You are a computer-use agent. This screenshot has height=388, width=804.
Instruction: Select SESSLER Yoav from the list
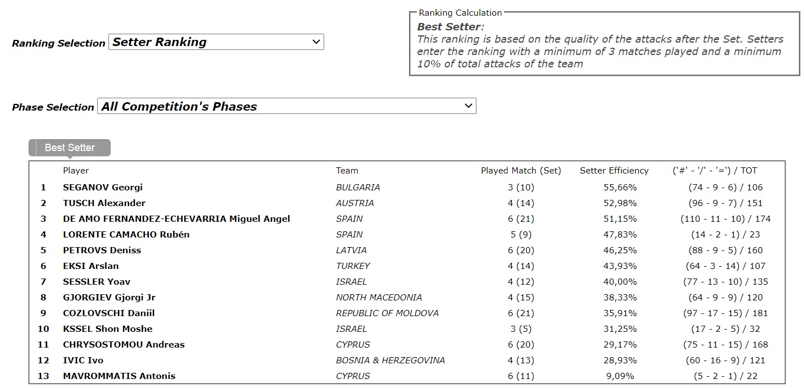[x=96, y=282]
